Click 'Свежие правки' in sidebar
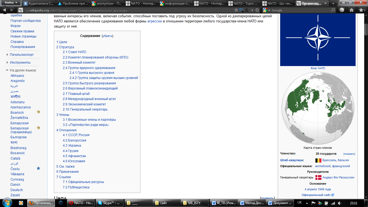The height and width of the screenshot is (207, 368). 22,31
